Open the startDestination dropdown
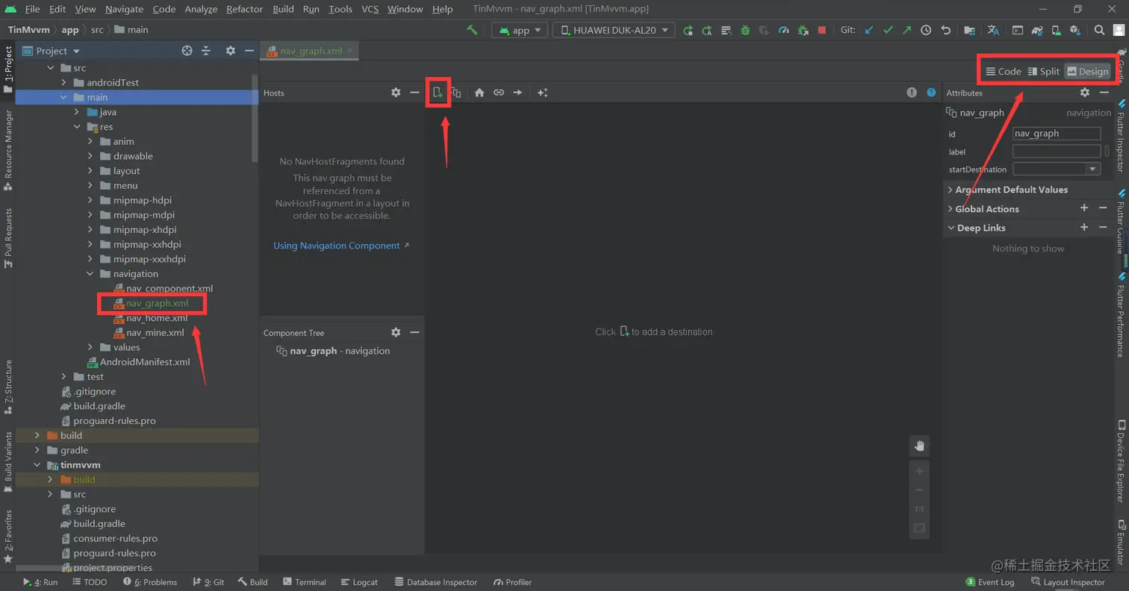 [x=1094, y=169]
